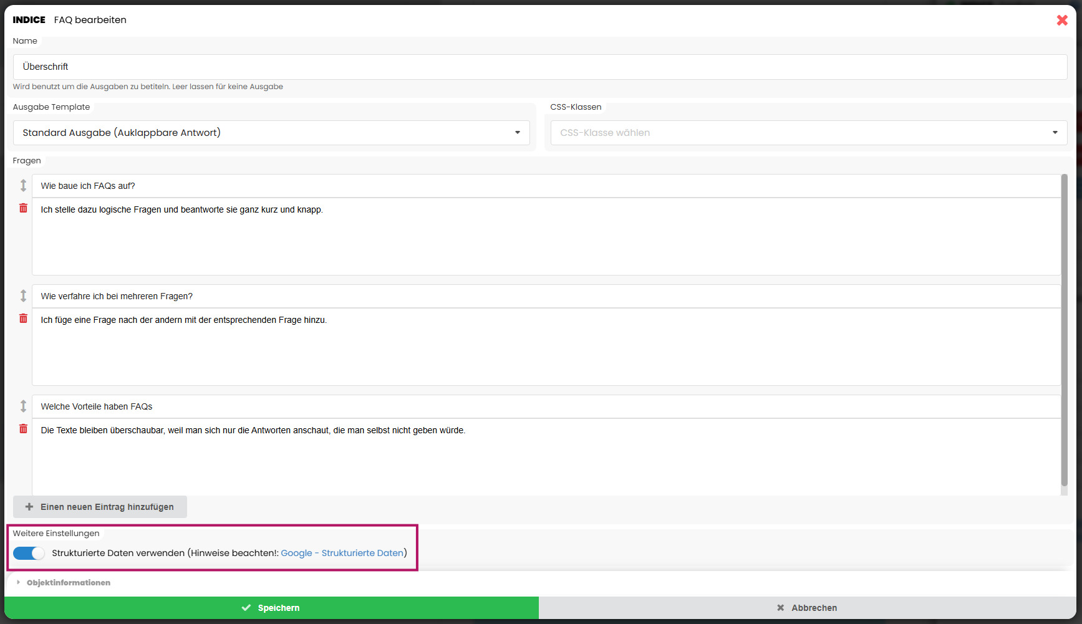Add a new entry with 'Einen neuen Eintrag hinzufügen'

(100, 507)
